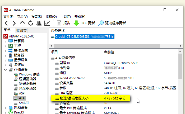Select the ATA tree item
185x114 pixels.
coord(19,98)
